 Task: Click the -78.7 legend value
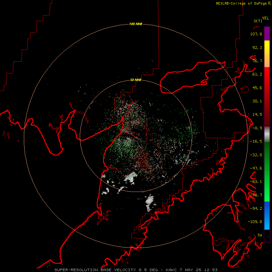256,195
